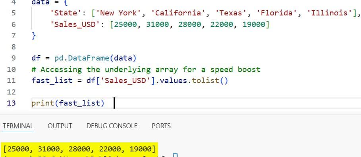Click the highlighted terminal output list
Viewport: 361px width, 157px height.
click(80, 149)
